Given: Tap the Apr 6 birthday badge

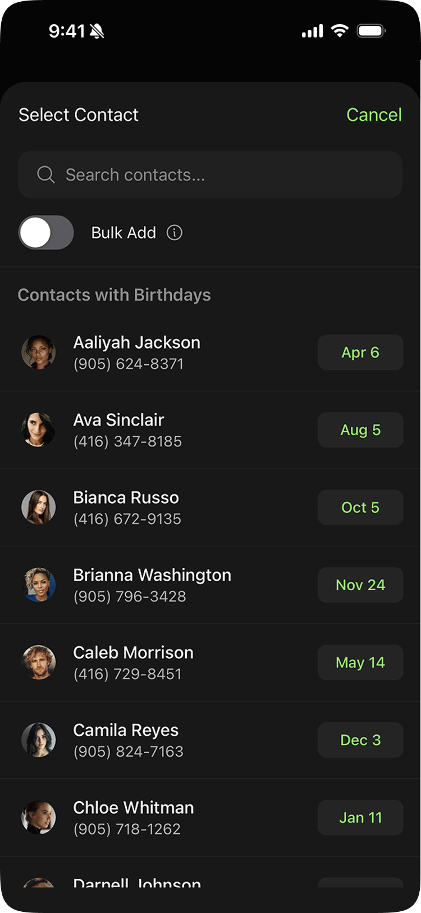Looking at the screenshot, I should (360, 352).
